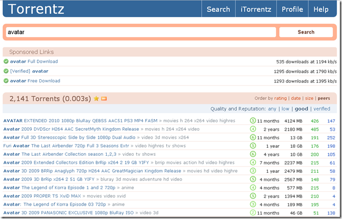Click rating circle for Korra Episode 1 and 2 row
This screenshot has height=219, width=342.
pos(253,188)
